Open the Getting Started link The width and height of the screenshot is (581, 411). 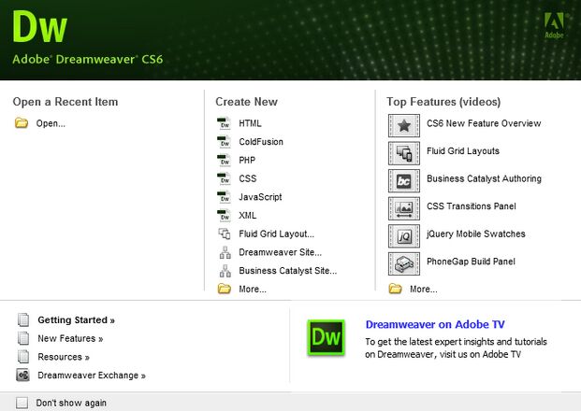76,319
